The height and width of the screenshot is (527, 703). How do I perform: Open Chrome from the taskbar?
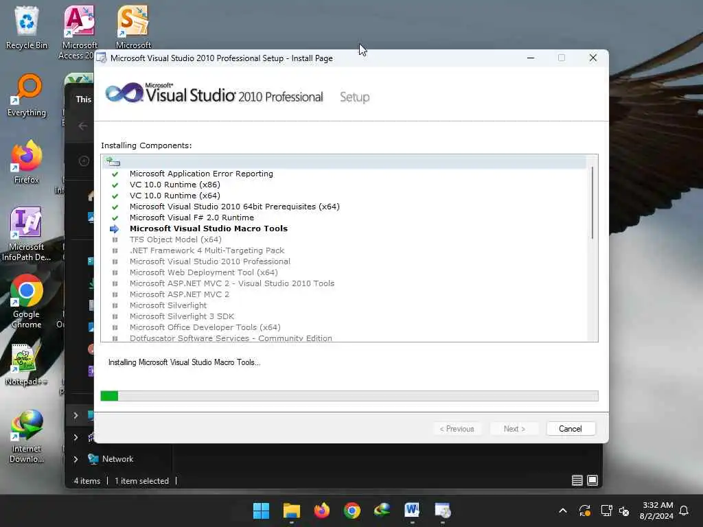tap(352, 511)
